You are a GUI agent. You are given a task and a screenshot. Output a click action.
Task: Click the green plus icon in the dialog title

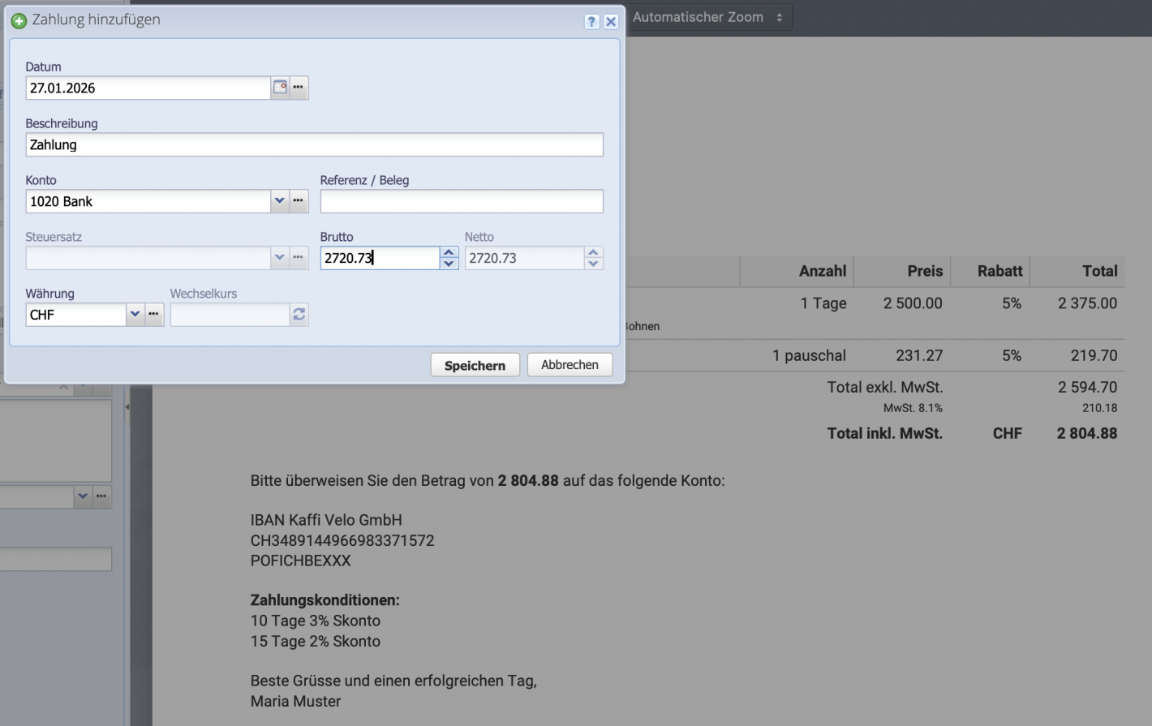click(x=19, y=20)
